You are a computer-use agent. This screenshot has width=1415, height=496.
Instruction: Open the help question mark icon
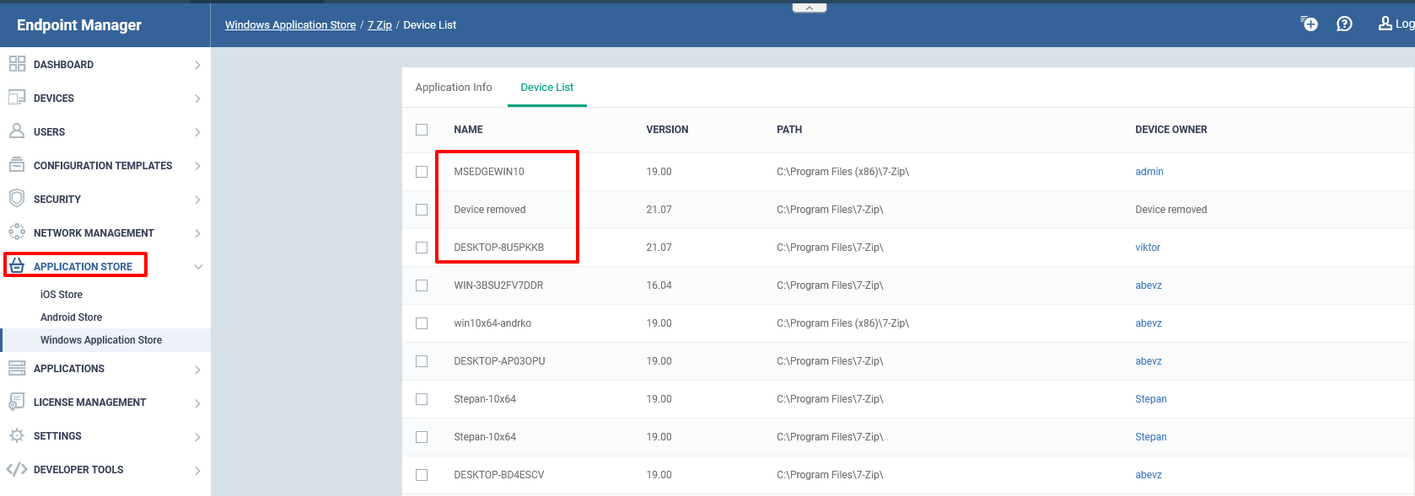[x=1344, y=24]
